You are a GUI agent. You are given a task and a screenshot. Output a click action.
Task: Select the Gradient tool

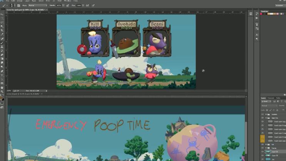2,59
